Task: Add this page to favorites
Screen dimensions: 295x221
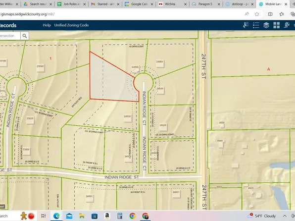Action: click(257, 14)
